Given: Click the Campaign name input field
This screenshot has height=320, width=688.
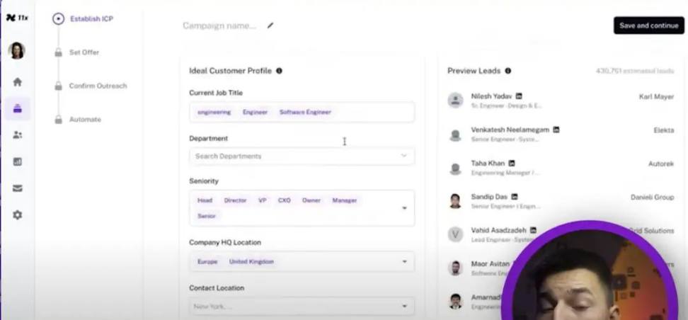Looking at the screenshot, I should (x=219, y=25).
